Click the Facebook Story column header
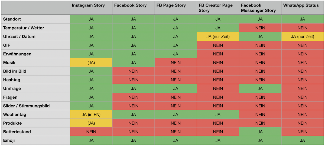The width and height of the screenshot is (325, 146). click(134, 8)
